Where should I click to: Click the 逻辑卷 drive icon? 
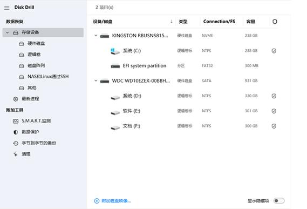click(22, 55)
